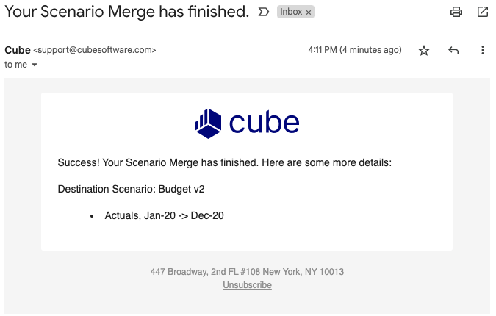This screenshot has width=496, height=316.
Task: Click the "Actuals, Jan-20 -> Dec-20" bullet item
Action: [x=164, y=216]
